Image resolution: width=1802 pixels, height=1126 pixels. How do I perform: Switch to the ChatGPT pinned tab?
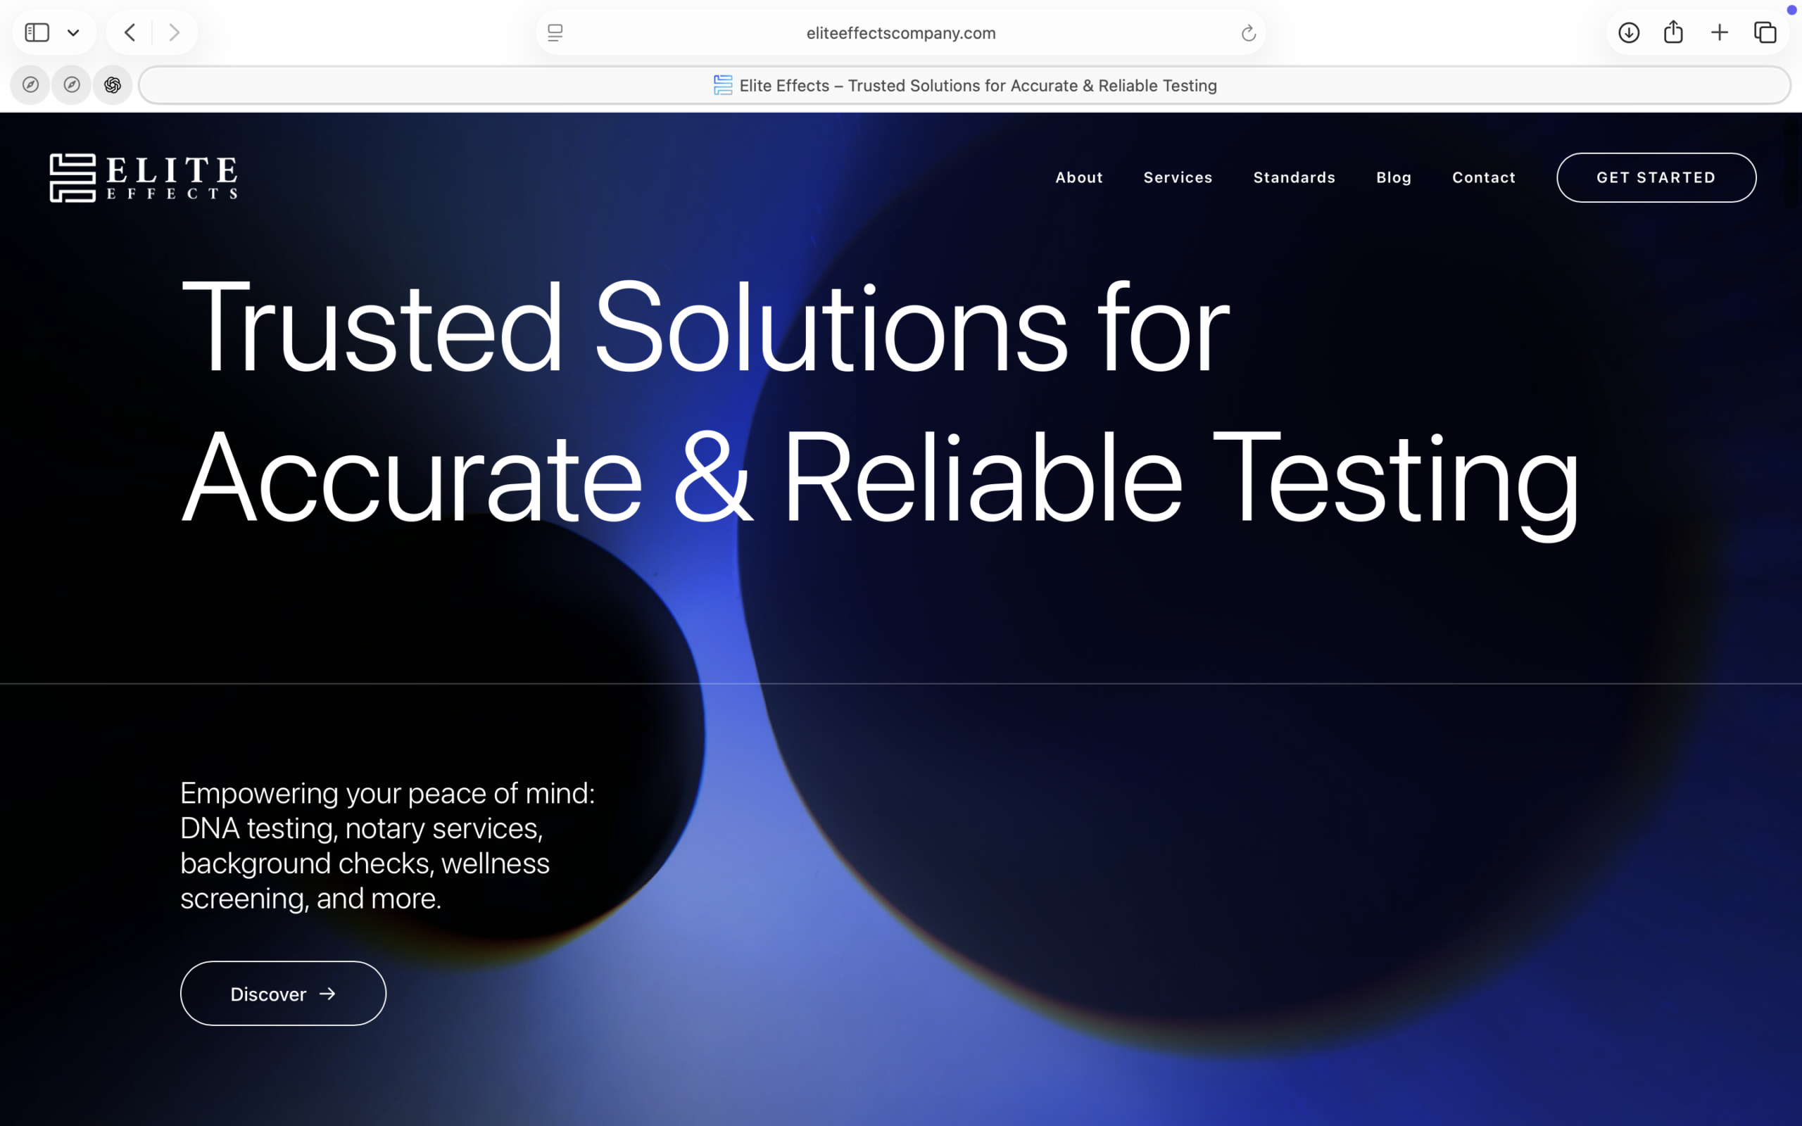(113, 85)
